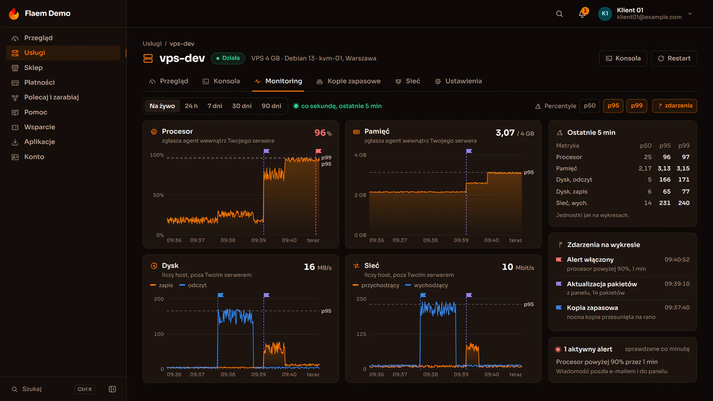Toggle event markers with the zdarzenia button

pos(675,106)
